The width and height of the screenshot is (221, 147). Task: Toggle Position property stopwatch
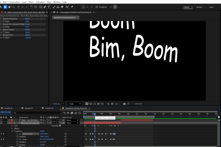pos(18,137)
